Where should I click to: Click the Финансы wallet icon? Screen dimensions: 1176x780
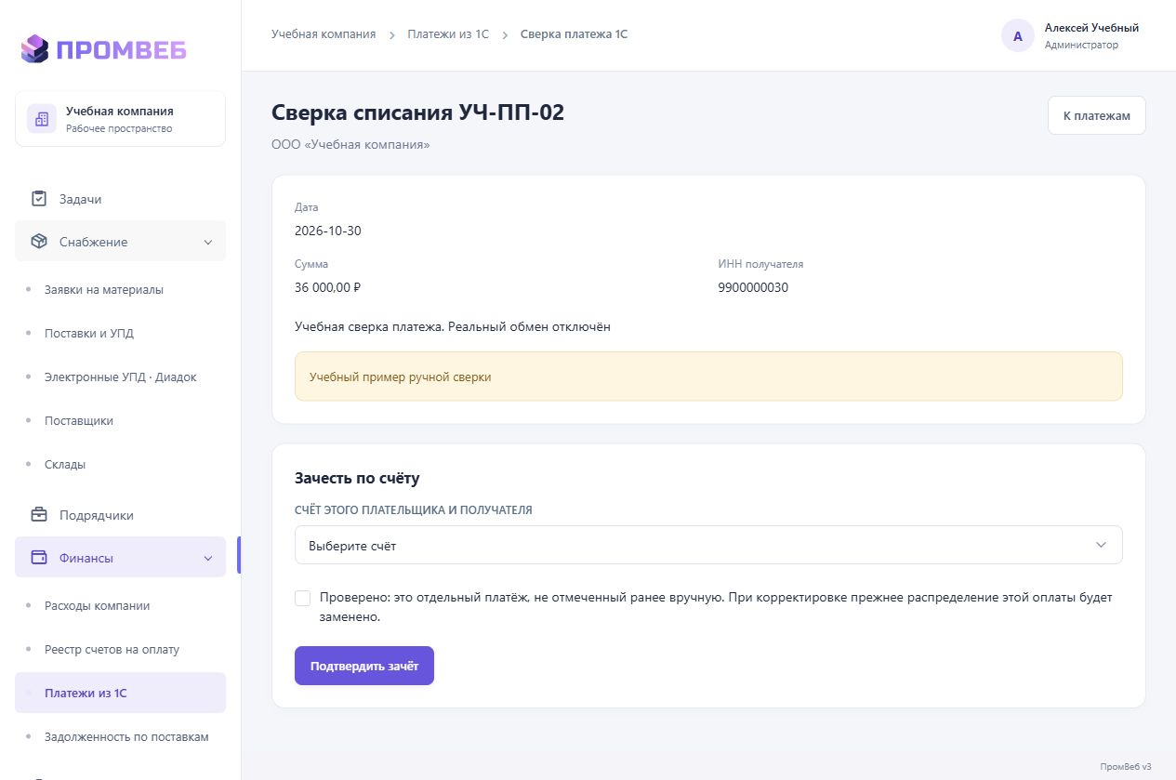(x=39, y=558)
